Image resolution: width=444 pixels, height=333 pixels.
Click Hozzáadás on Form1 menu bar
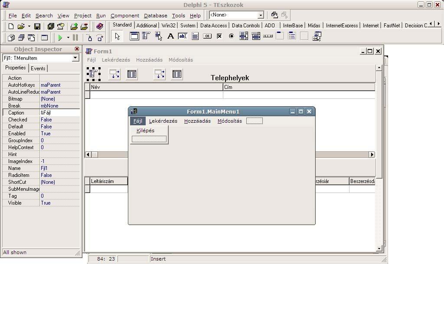point(149,60)
